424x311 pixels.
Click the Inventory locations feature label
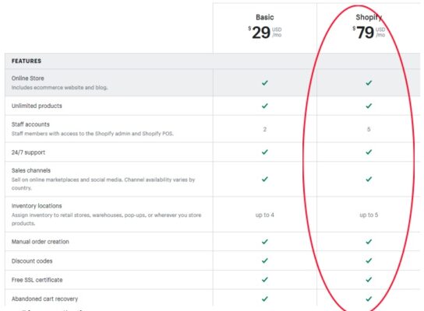click(x=37, y=206)
